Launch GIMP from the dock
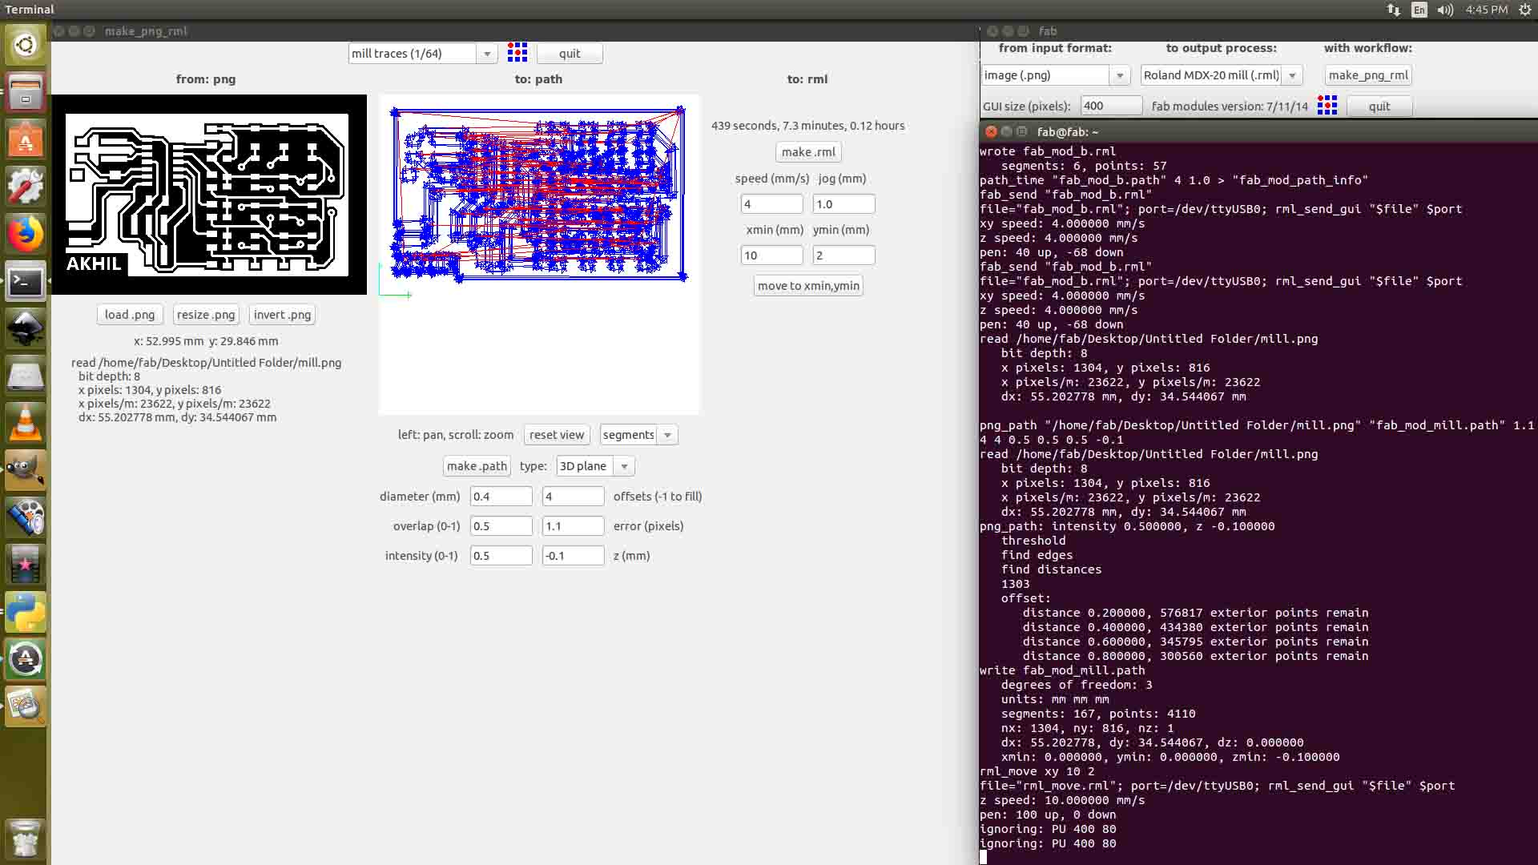 (x=26, y=470)
